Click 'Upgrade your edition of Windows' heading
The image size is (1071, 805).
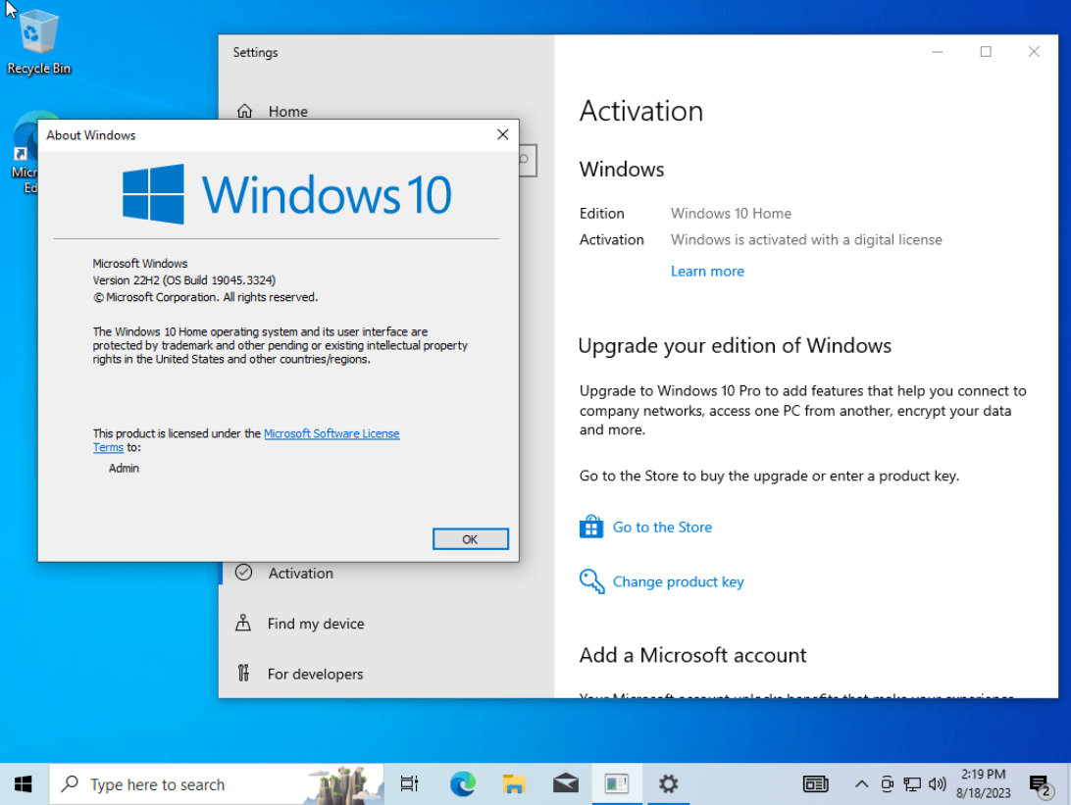(735, 345)
